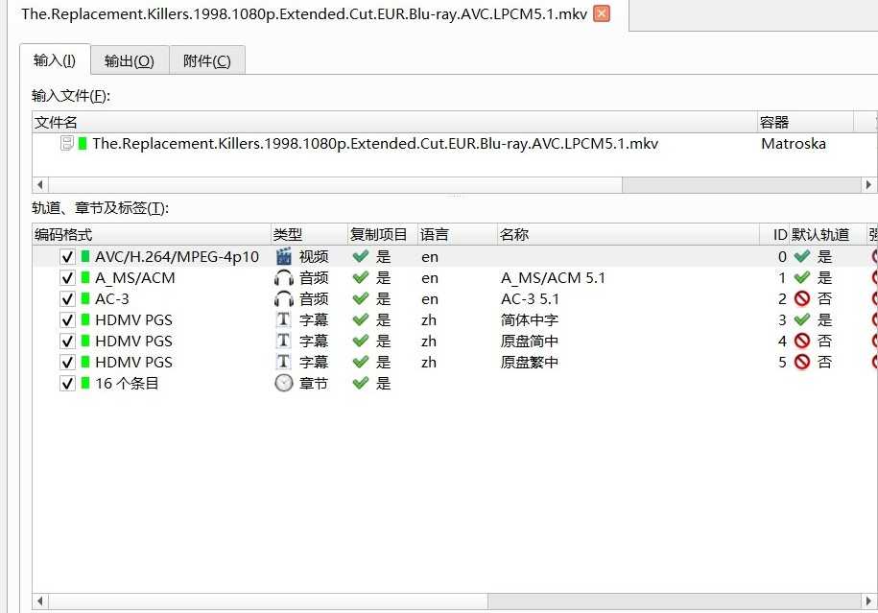Sort tracks by the 默认轨道 column header

827,235
